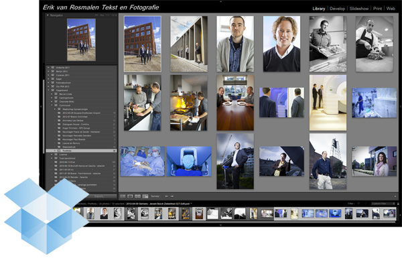Select the red brick building photo

(143, 44)
